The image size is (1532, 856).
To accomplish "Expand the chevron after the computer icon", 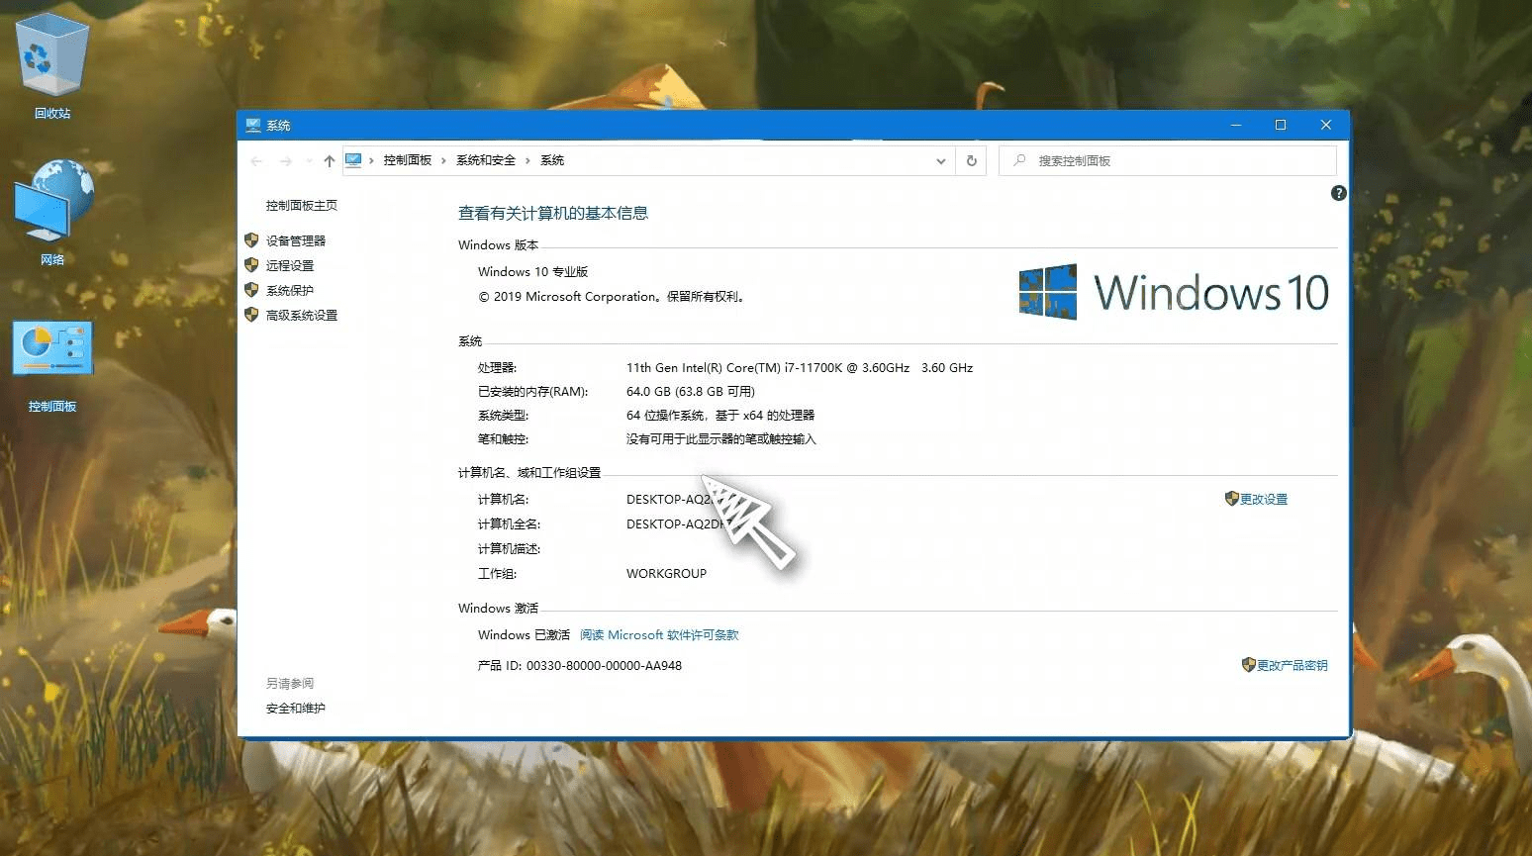I will [371, 160].
